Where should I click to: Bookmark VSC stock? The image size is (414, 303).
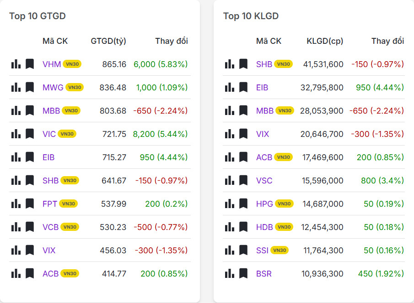coord(243,180)
